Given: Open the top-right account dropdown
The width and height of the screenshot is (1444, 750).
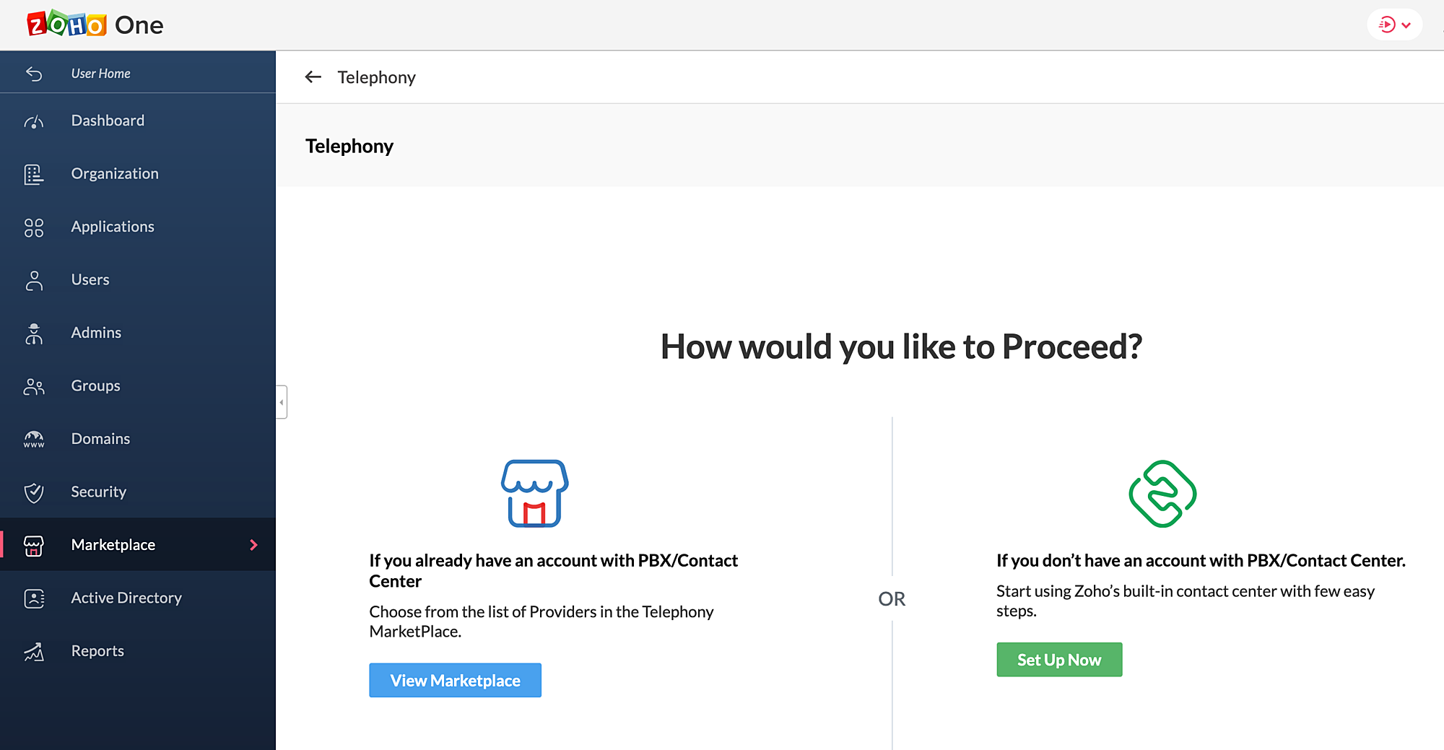Looking at the screenshot, I should tap(1395, 25).
